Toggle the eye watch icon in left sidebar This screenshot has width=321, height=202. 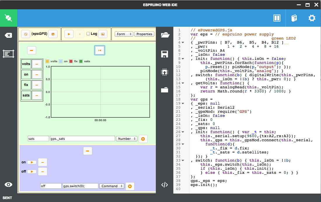point(8,185)
